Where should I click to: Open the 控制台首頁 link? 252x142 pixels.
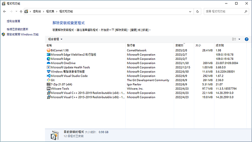tap(14, 21)
